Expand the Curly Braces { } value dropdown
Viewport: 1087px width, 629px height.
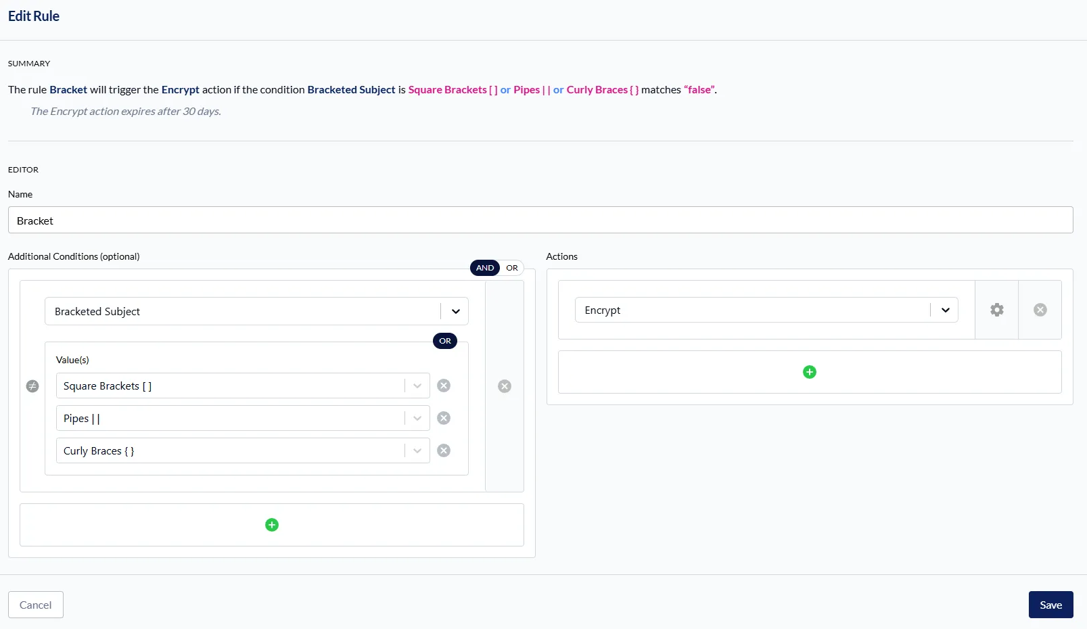tap(417, 450)
